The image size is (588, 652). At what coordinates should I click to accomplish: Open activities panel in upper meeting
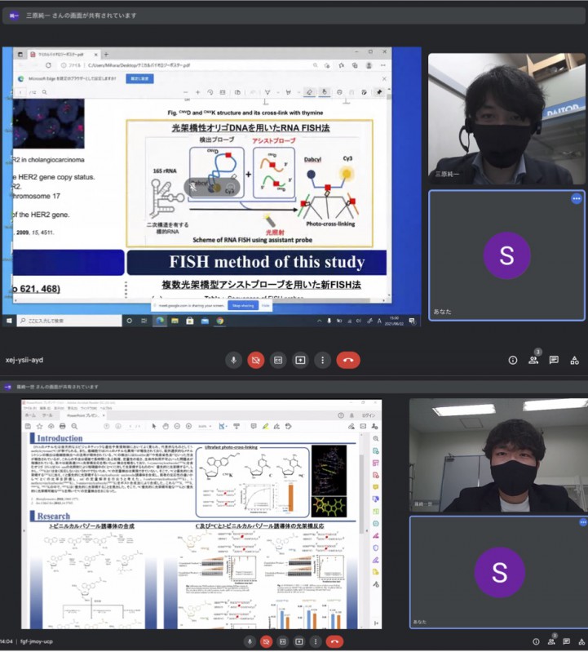(x=574, y=360)
